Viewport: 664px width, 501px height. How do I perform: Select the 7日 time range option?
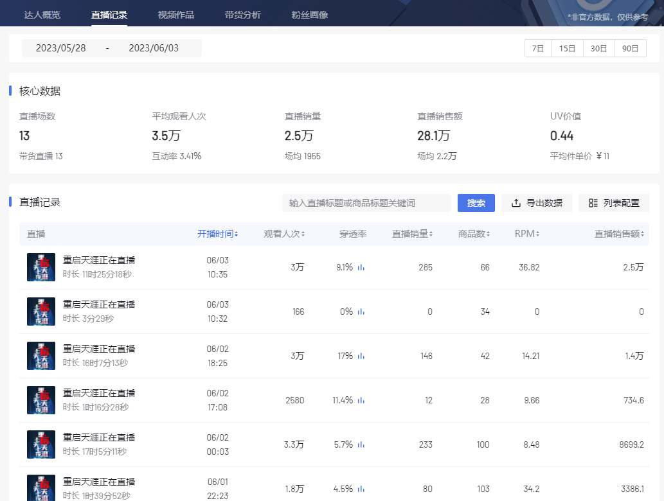[538, 48]
